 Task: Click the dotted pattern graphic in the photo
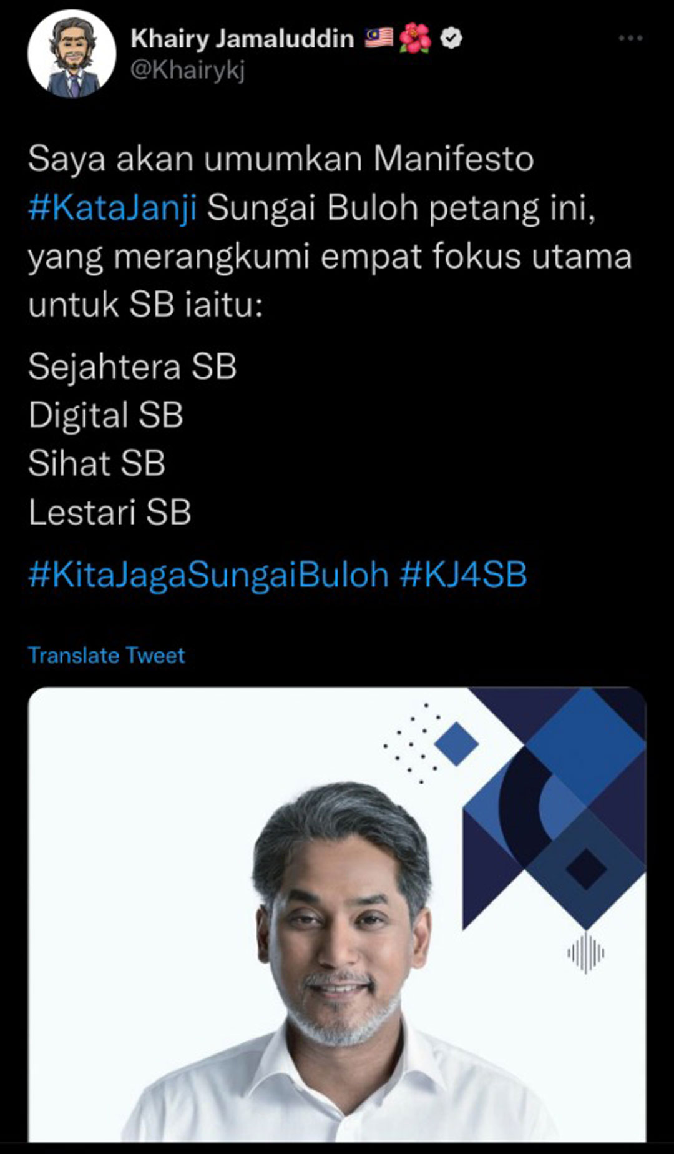click(x=413, y=743)
